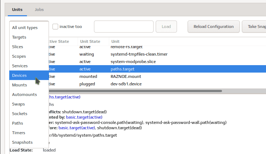
Task: Pick Automounts in the list
Action: (29, 95)
